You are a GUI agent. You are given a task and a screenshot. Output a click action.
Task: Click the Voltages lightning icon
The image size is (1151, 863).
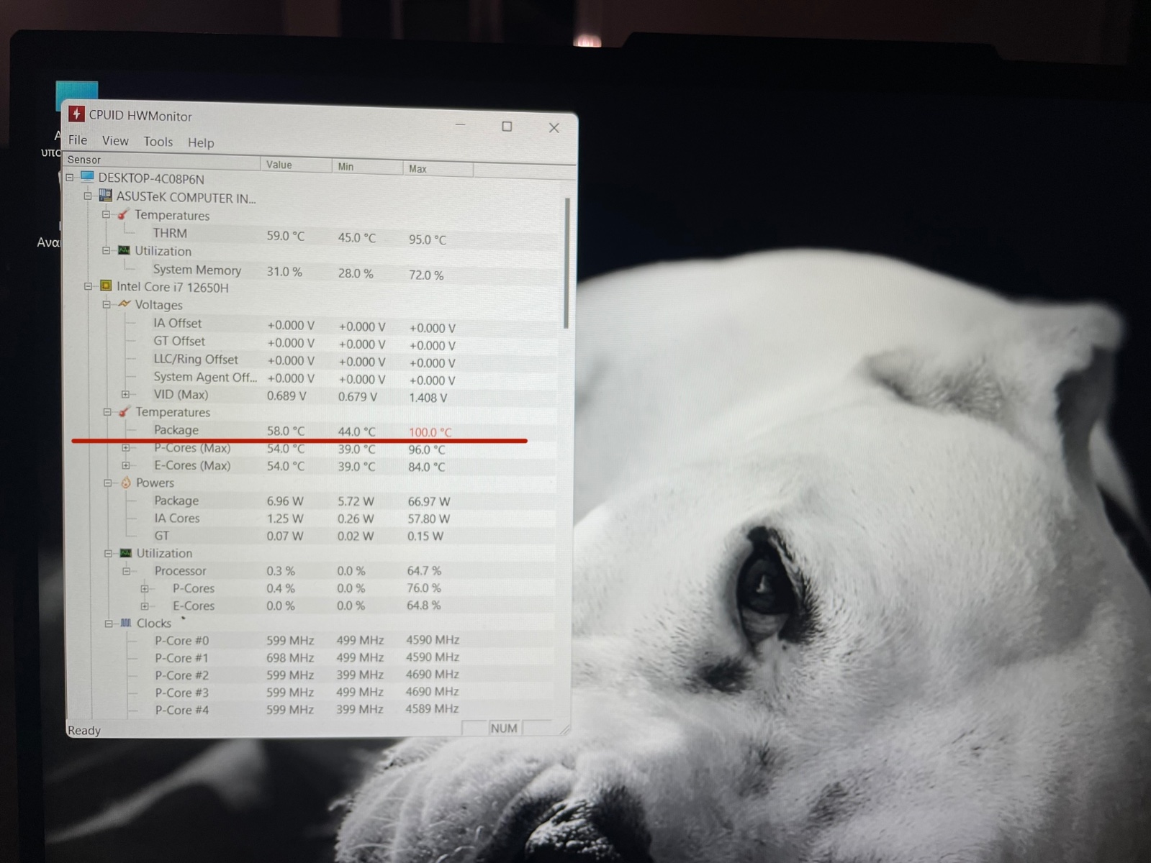tap(125, 303)
